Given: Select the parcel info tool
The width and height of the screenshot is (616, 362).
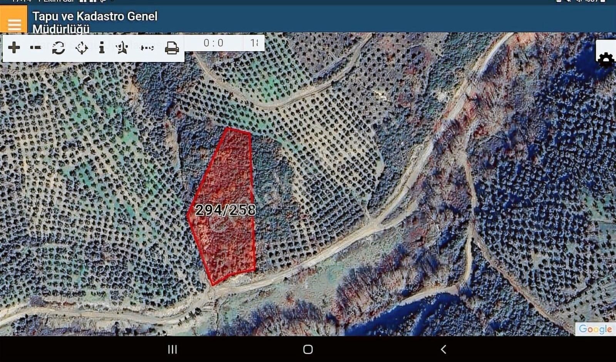Looking at the screenshot, I should (102, 48).
